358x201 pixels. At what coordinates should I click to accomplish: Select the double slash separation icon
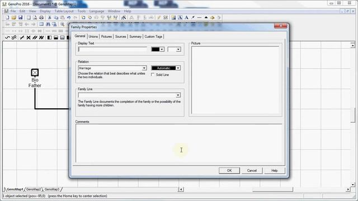pos(35,37)
